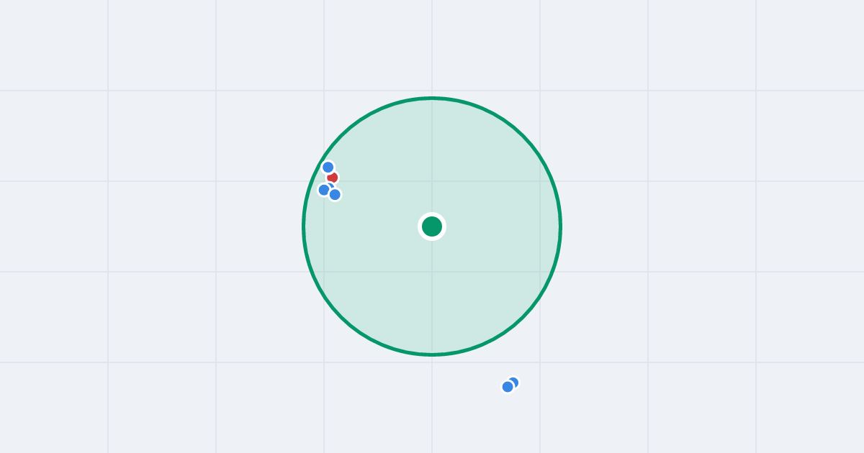Screen dimensions: 864x453
Task: Click the partly hidden blue marker under red marker
Action: (x=330, y=186)
